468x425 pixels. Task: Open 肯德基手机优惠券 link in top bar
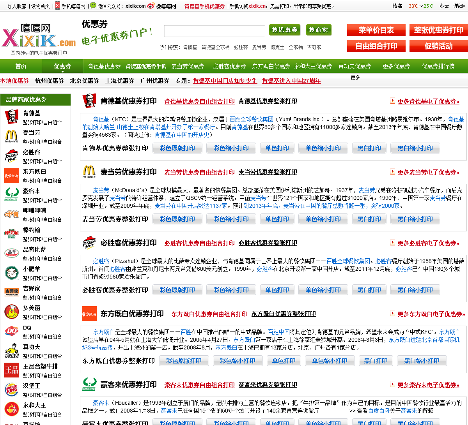[x=204, y=6]
